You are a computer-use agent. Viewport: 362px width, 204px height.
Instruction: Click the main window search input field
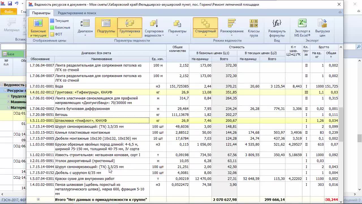[x=13, y=47]
